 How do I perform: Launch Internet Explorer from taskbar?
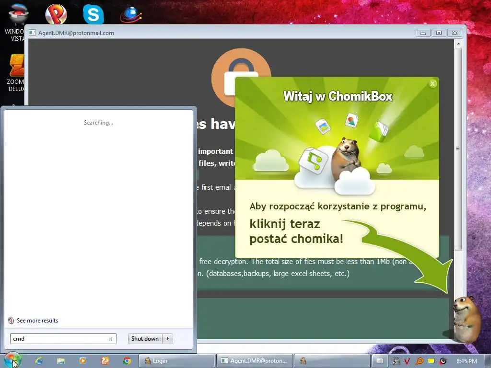pos(39,361)
